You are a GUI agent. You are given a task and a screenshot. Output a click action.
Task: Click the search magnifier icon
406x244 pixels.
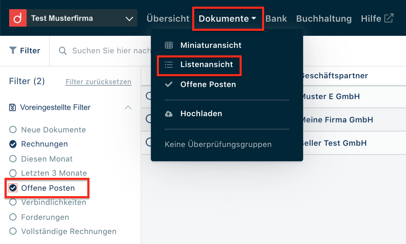62,50
